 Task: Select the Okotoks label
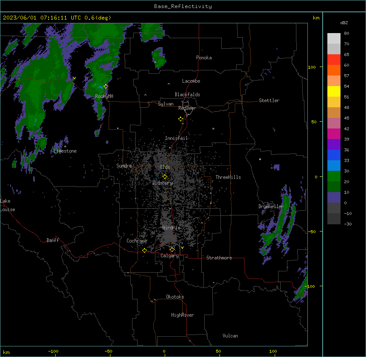point(175,297)
